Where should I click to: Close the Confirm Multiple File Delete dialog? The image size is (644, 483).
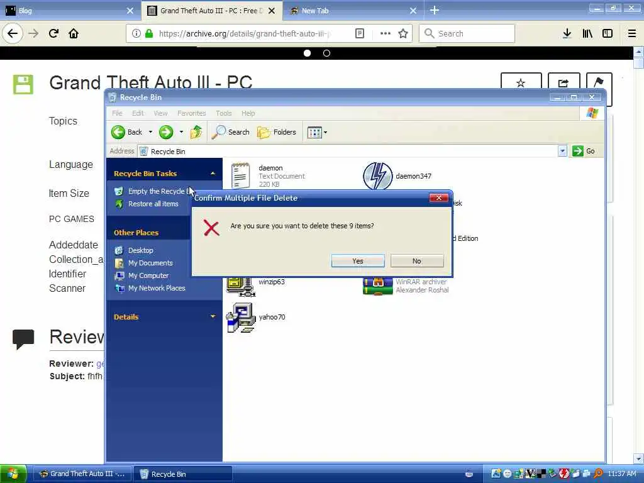(x=438, y=198)
